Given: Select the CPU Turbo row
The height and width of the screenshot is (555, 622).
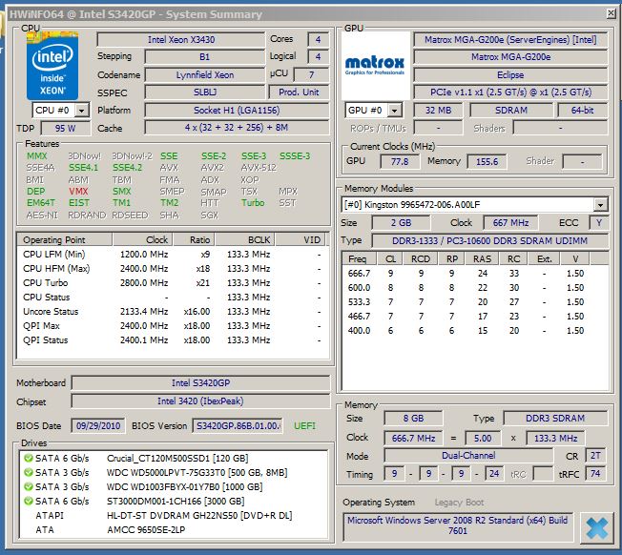Looking at the screenshot, I should click(173, 283).
